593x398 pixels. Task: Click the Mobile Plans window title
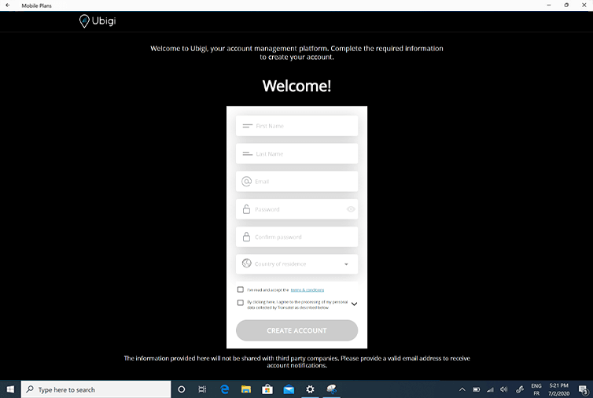pyautogui.click(x=36, y=6)
